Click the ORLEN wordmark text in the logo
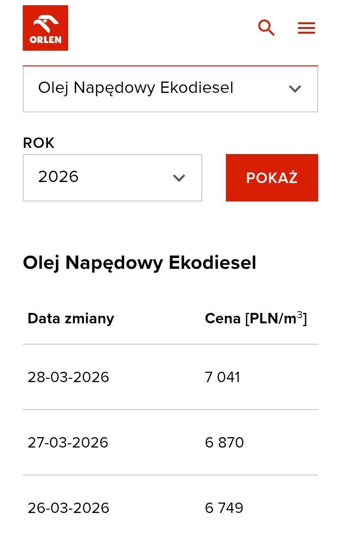Viewport: 341px width, 540px height. pyautogui.click(x=45, y=40)
